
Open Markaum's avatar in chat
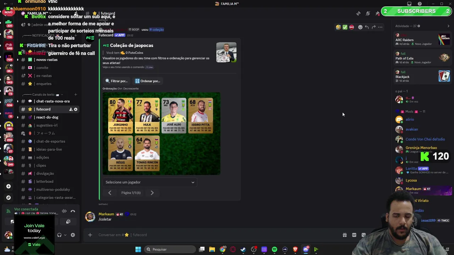click(x=90, y=217)
